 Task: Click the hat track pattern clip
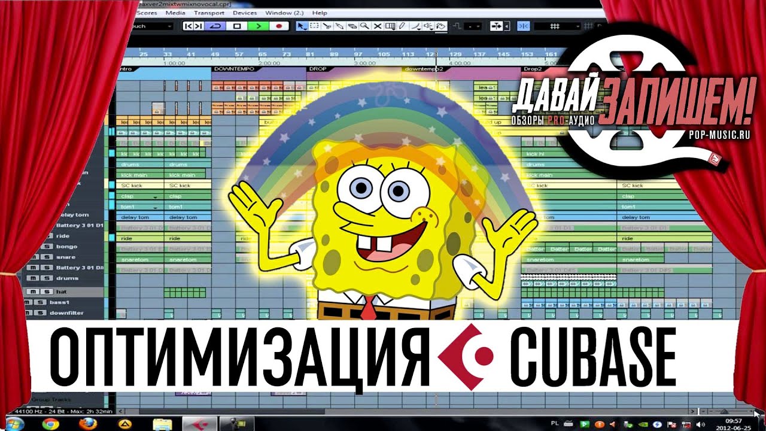[x=185, y=292]
